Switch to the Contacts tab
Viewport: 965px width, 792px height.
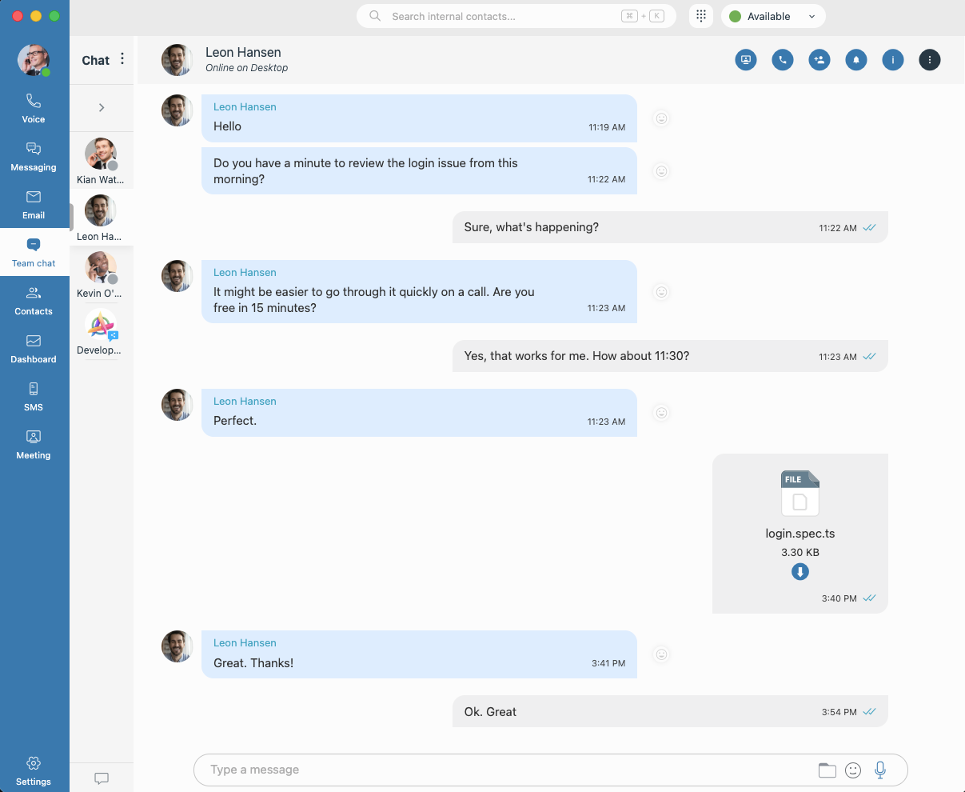tap(33, 300)
